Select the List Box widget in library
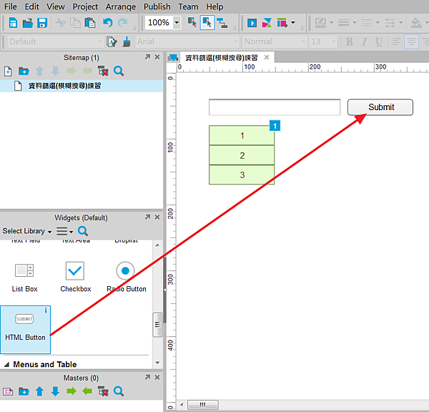Screen dimensions: 429x412 point(24,277)
